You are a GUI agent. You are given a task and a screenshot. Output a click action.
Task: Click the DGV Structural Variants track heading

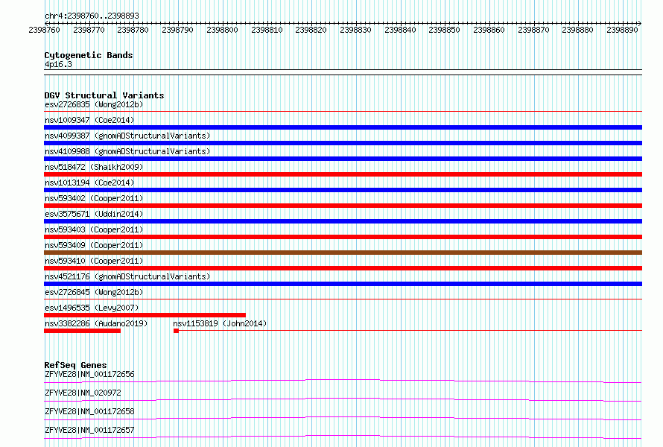point(104,95)
